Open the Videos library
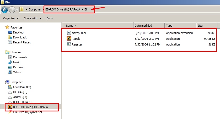The width and height of the screenshot is (220, 119). tap(17, 72)
